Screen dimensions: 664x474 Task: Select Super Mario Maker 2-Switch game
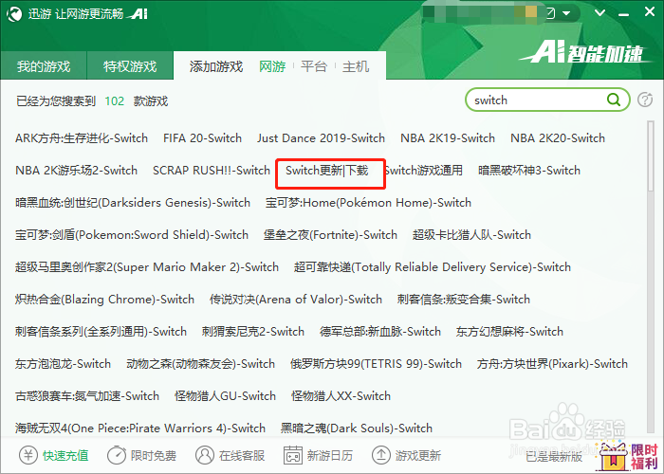[147, 267]
